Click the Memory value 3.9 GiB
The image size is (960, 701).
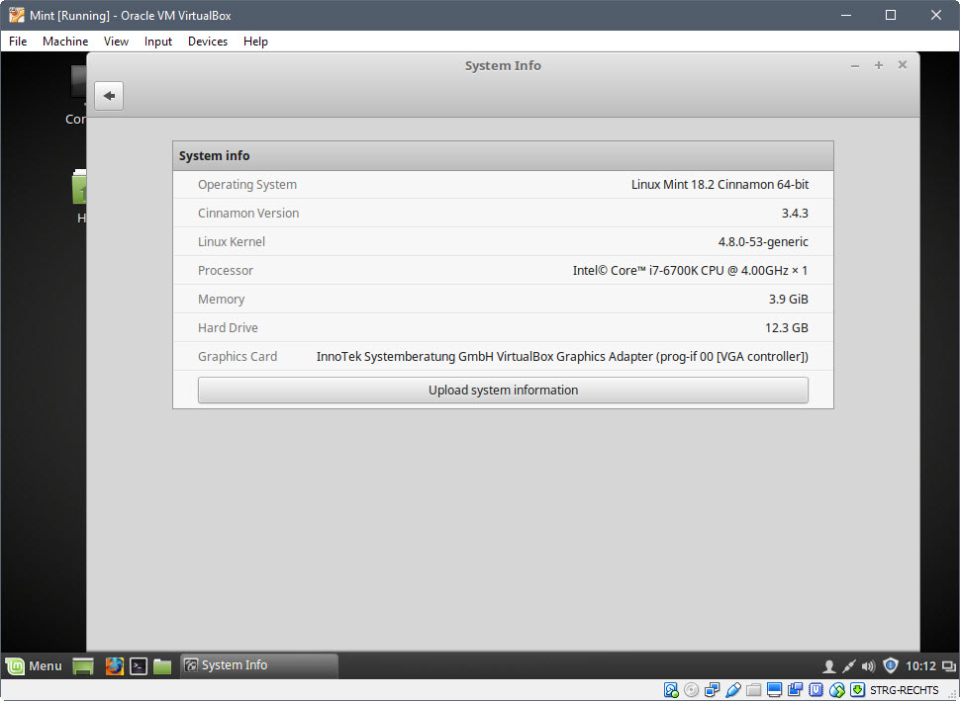[x=789, y=300]
